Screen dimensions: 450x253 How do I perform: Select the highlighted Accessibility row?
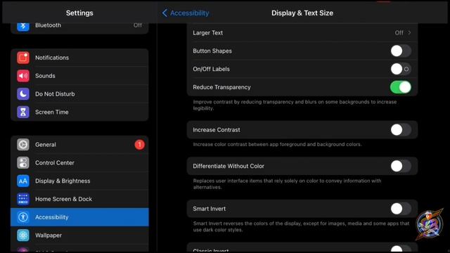click(x=79, y=217)
